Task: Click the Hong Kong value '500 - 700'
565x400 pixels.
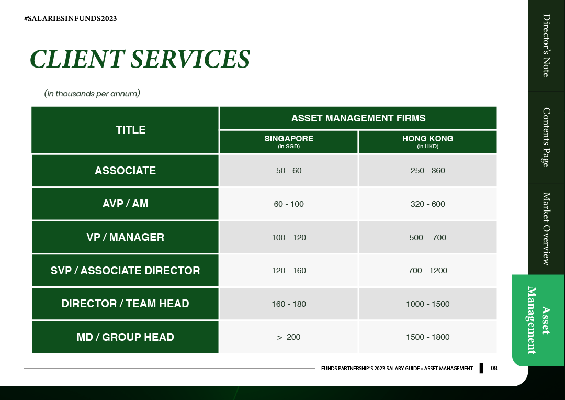Action: pyautogui.click(x=428, y=237)
